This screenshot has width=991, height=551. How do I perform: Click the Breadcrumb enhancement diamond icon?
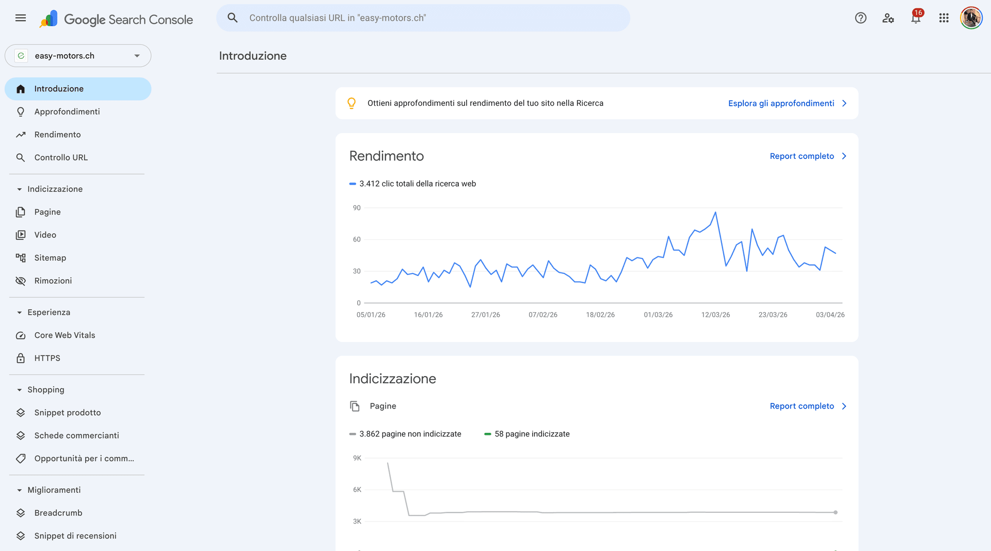coord(21,513)
